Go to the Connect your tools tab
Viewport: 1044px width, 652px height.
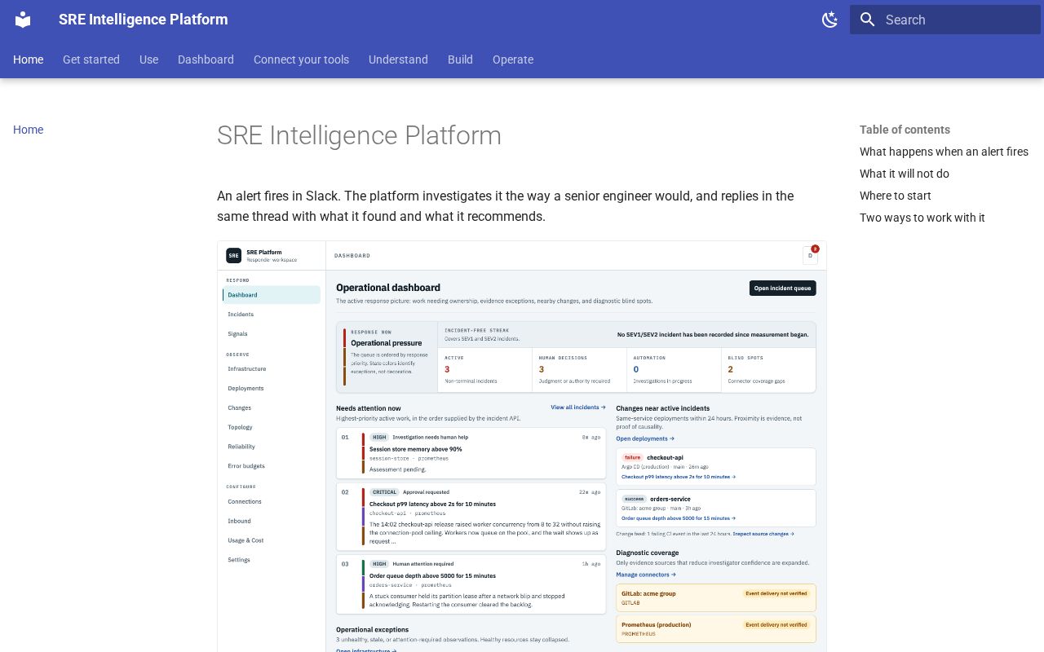point(301,59)
